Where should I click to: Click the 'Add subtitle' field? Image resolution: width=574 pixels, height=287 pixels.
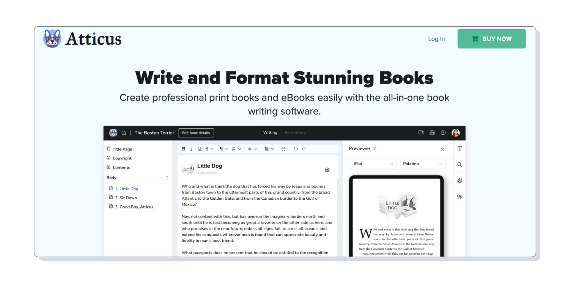[207, 173]
